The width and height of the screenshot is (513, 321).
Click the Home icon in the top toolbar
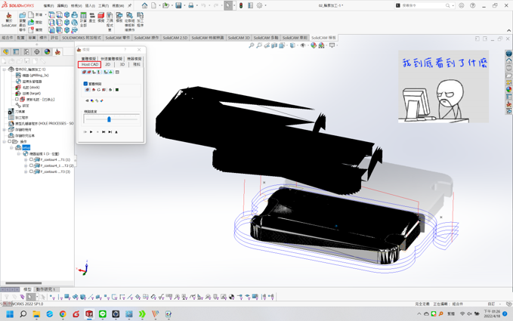(x=145, y=5)
